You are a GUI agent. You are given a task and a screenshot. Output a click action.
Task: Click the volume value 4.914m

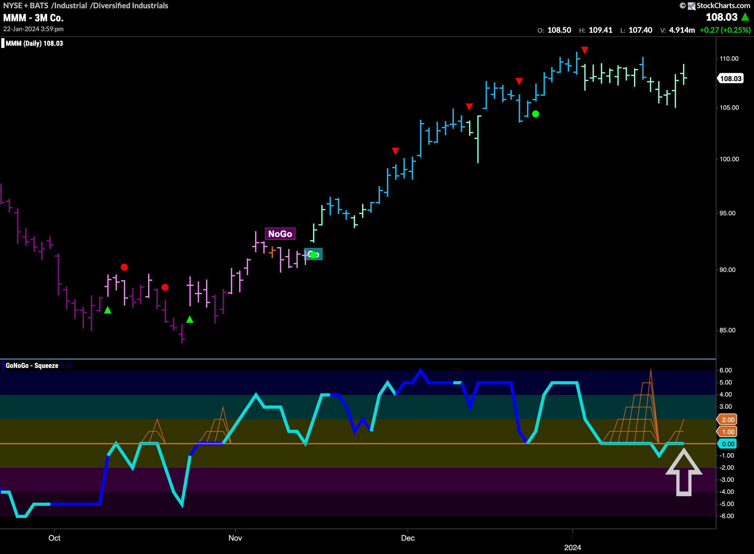(682, 30)
